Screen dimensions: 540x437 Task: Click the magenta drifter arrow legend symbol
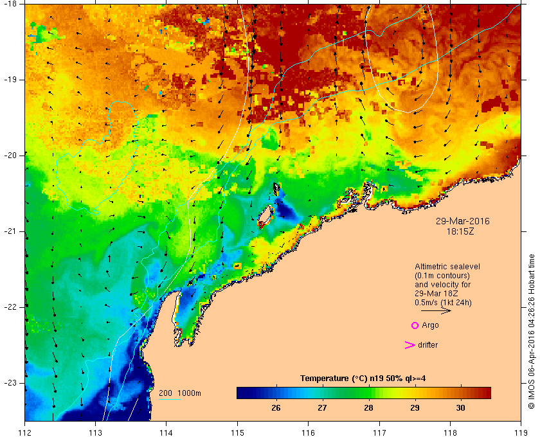(x=410, y=345)
